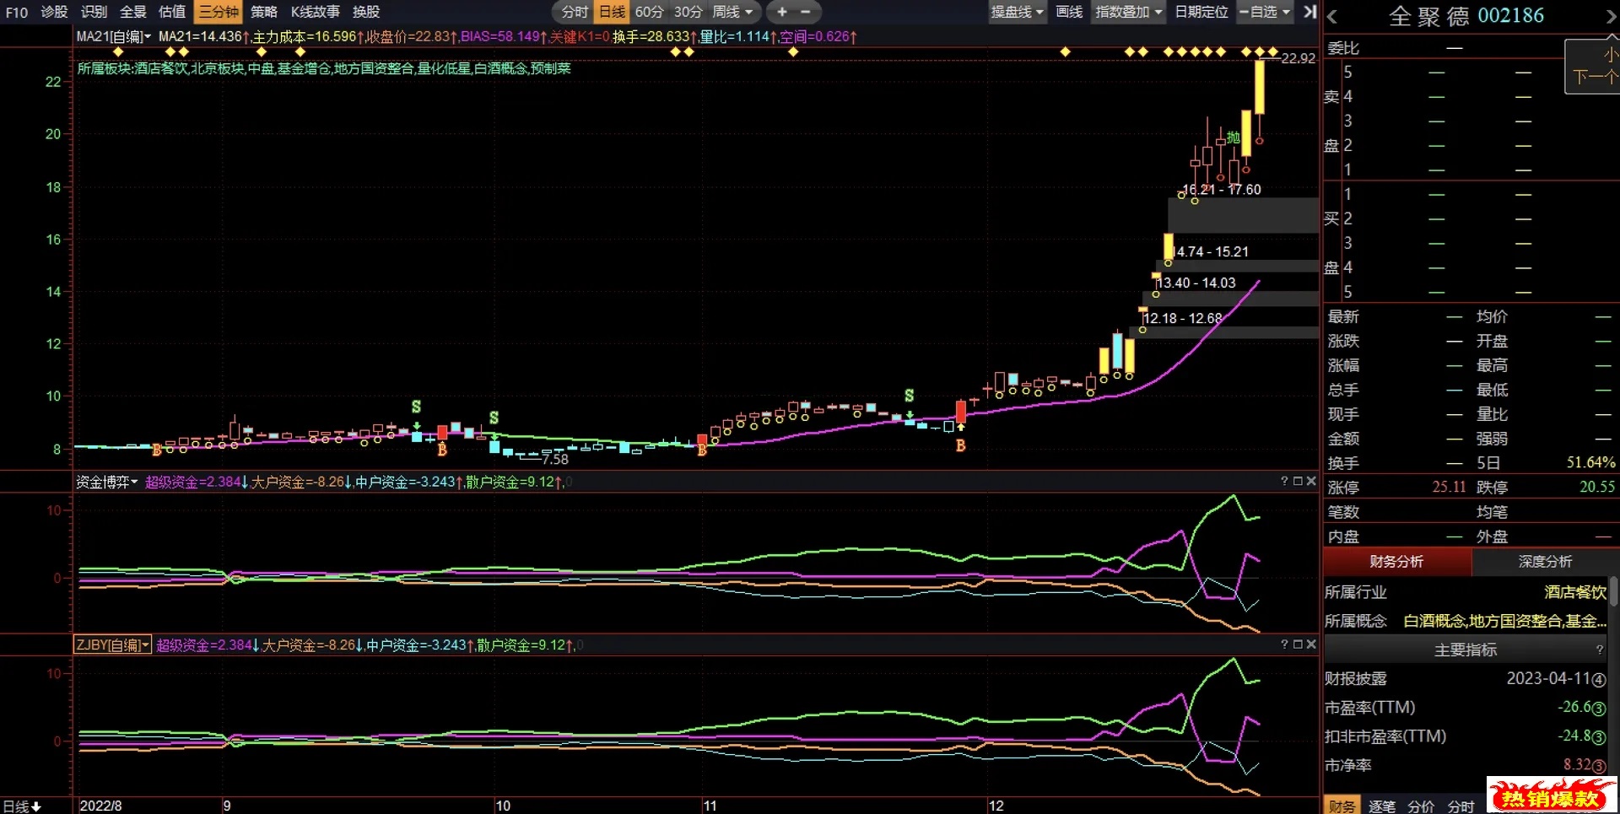The width and height of the screenshot is (1620, 814).
Task: Go to next stock with right chevron
Action: point(1611,16)
